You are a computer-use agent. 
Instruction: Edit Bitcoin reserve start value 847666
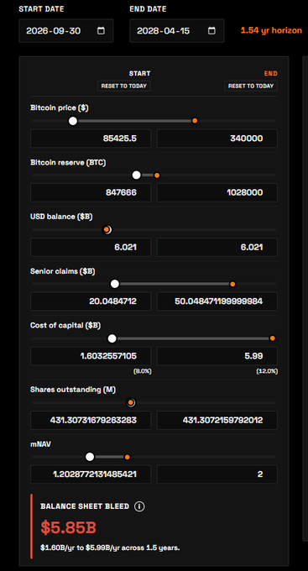[x=91, y=192]
